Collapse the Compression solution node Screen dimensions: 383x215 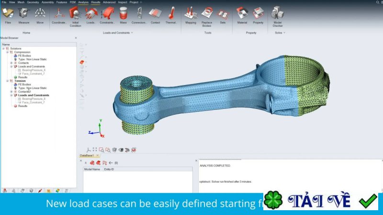[x=7, y=52]
